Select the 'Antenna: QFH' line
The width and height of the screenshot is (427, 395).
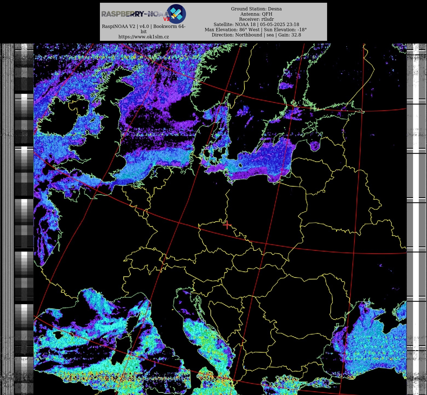(256, 14)
